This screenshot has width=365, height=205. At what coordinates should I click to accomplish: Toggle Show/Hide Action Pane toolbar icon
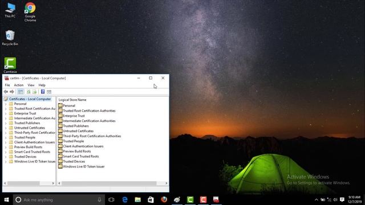(x=49, y=92)
